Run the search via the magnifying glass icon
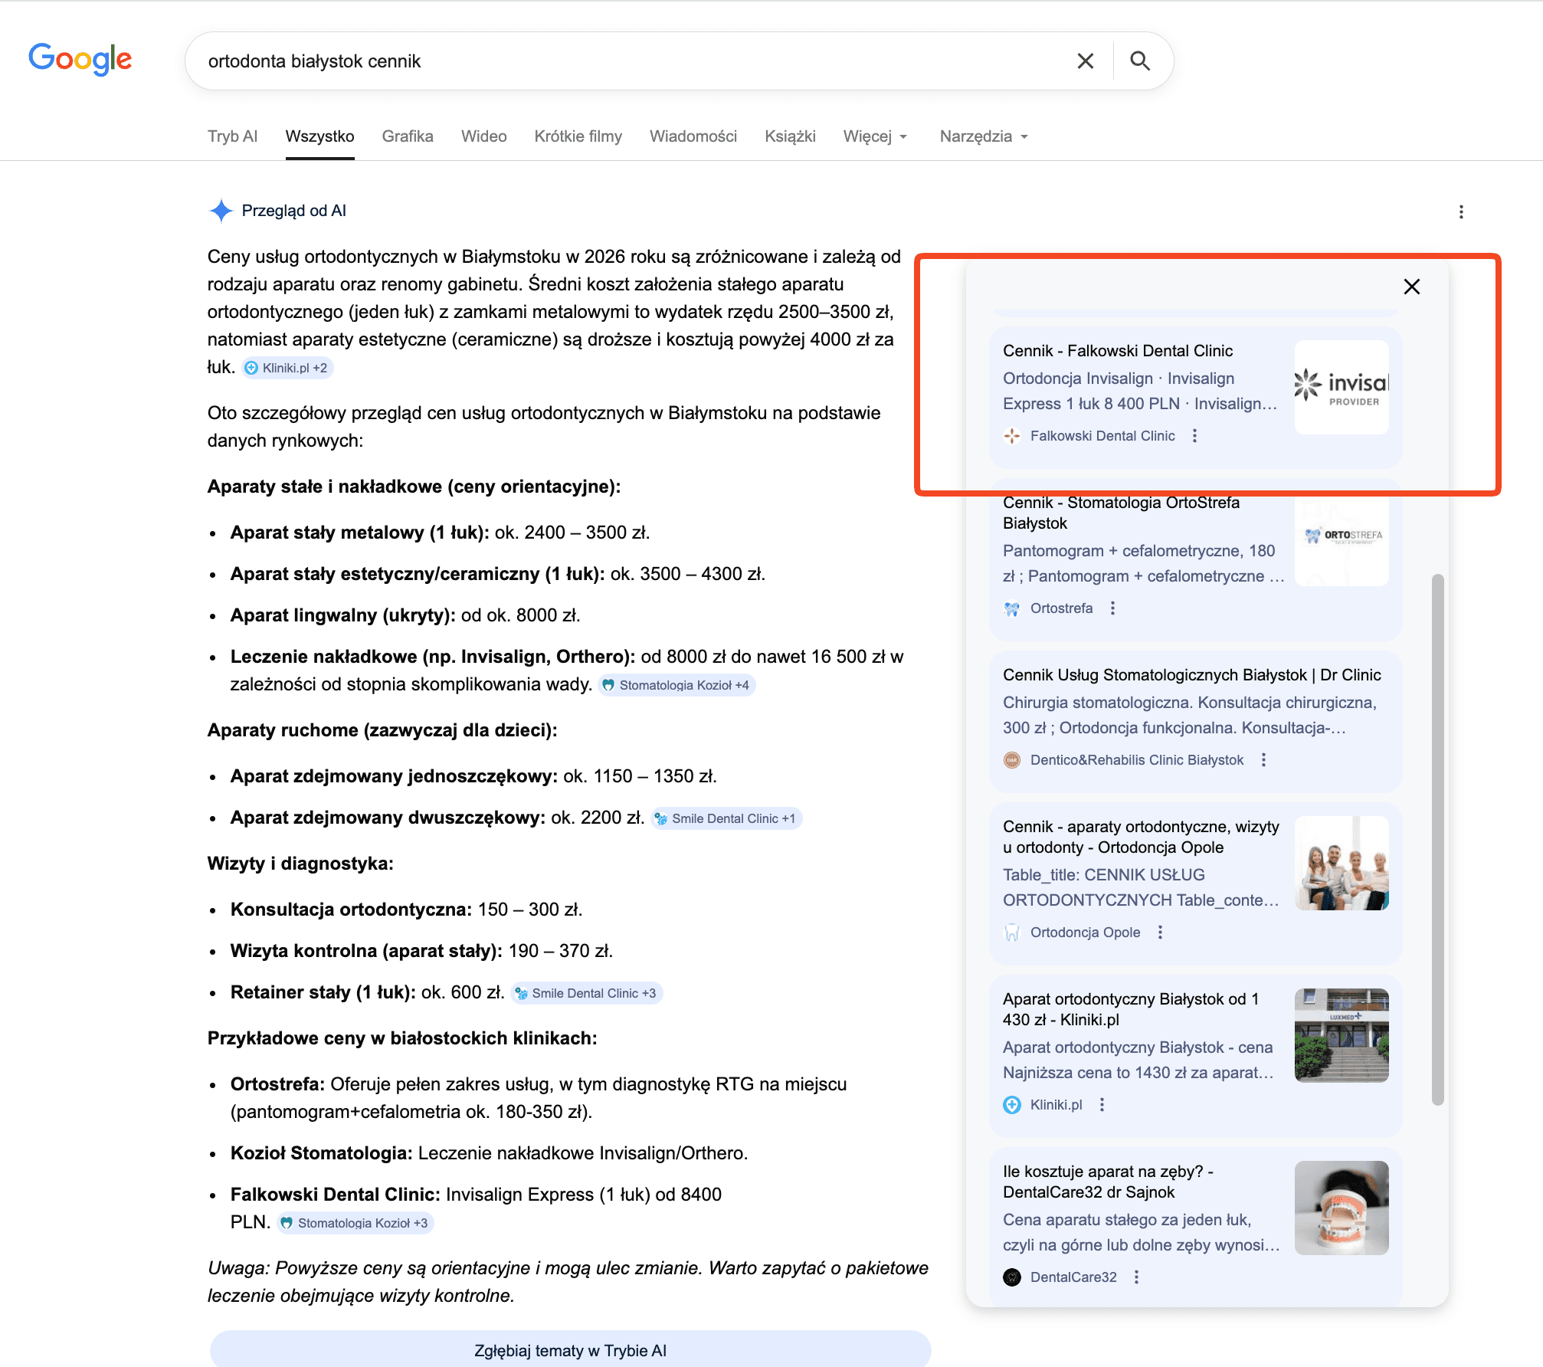 [x=1141, y=61]
